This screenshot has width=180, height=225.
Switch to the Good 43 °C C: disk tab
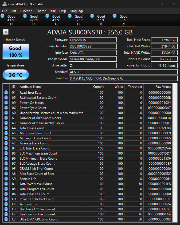[11, 20]
